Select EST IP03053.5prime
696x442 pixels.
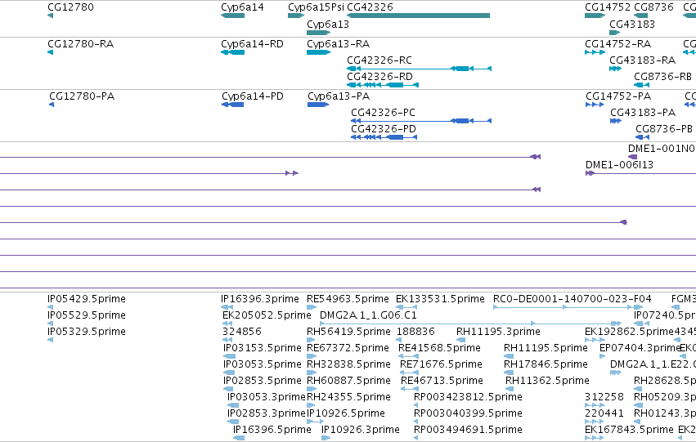tap(263, 364)
